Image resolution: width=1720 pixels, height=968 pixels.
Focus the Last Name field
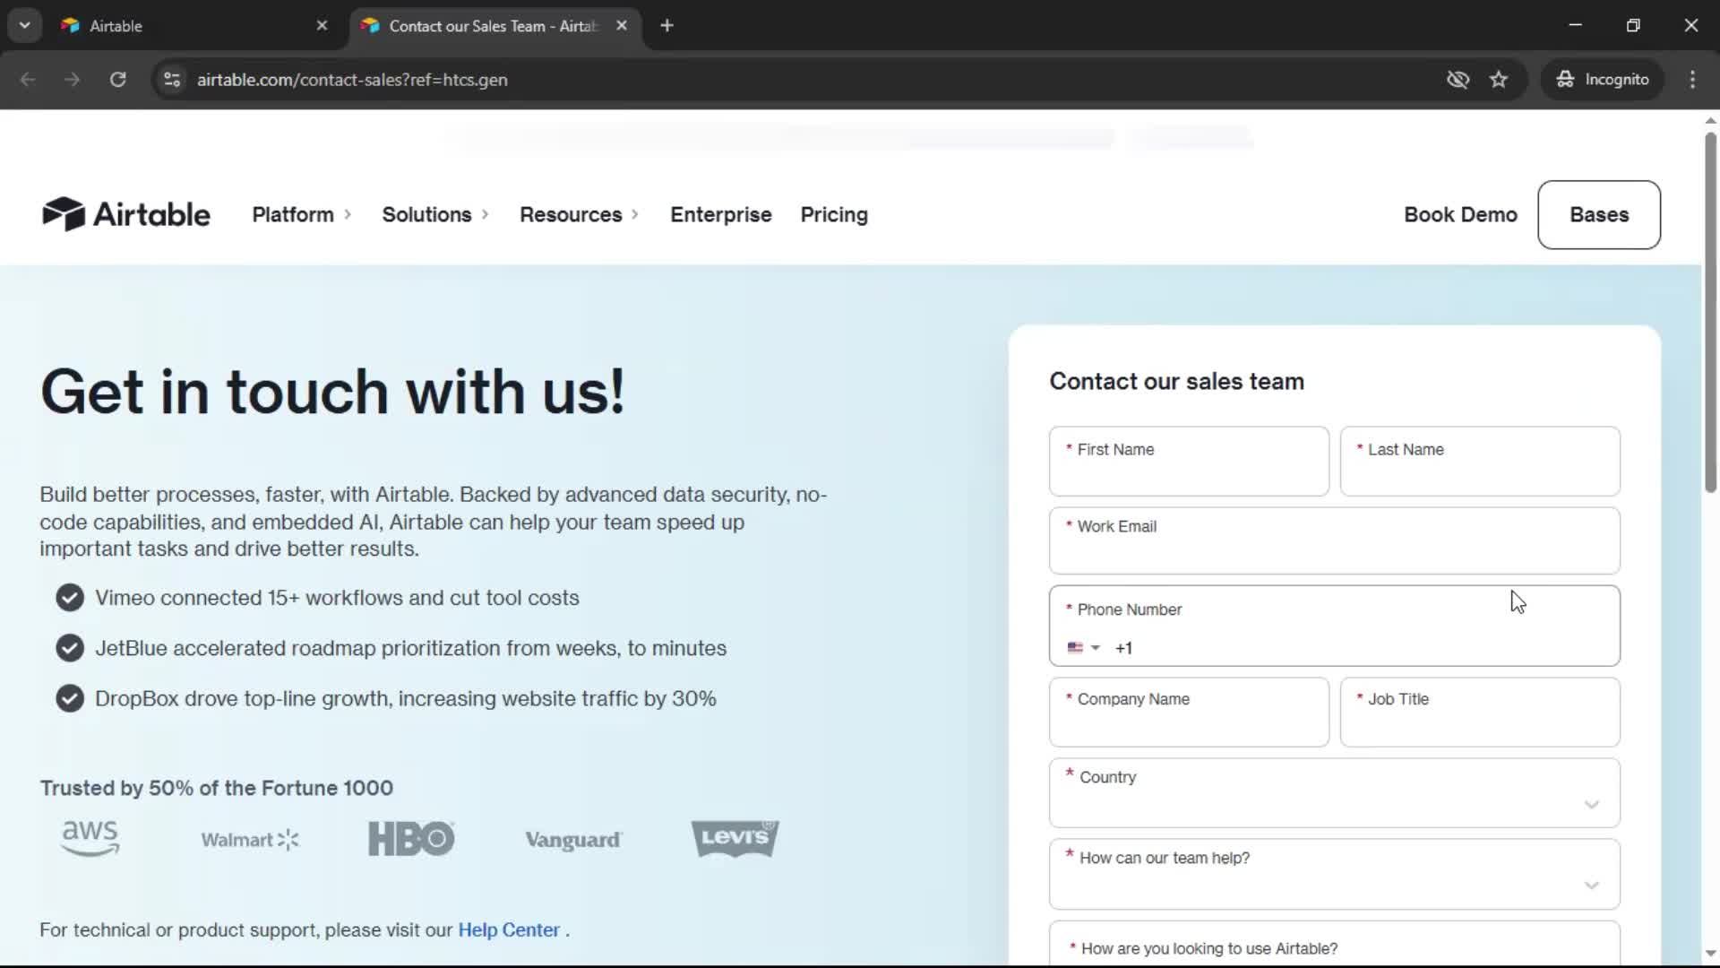click(1480, 462)
